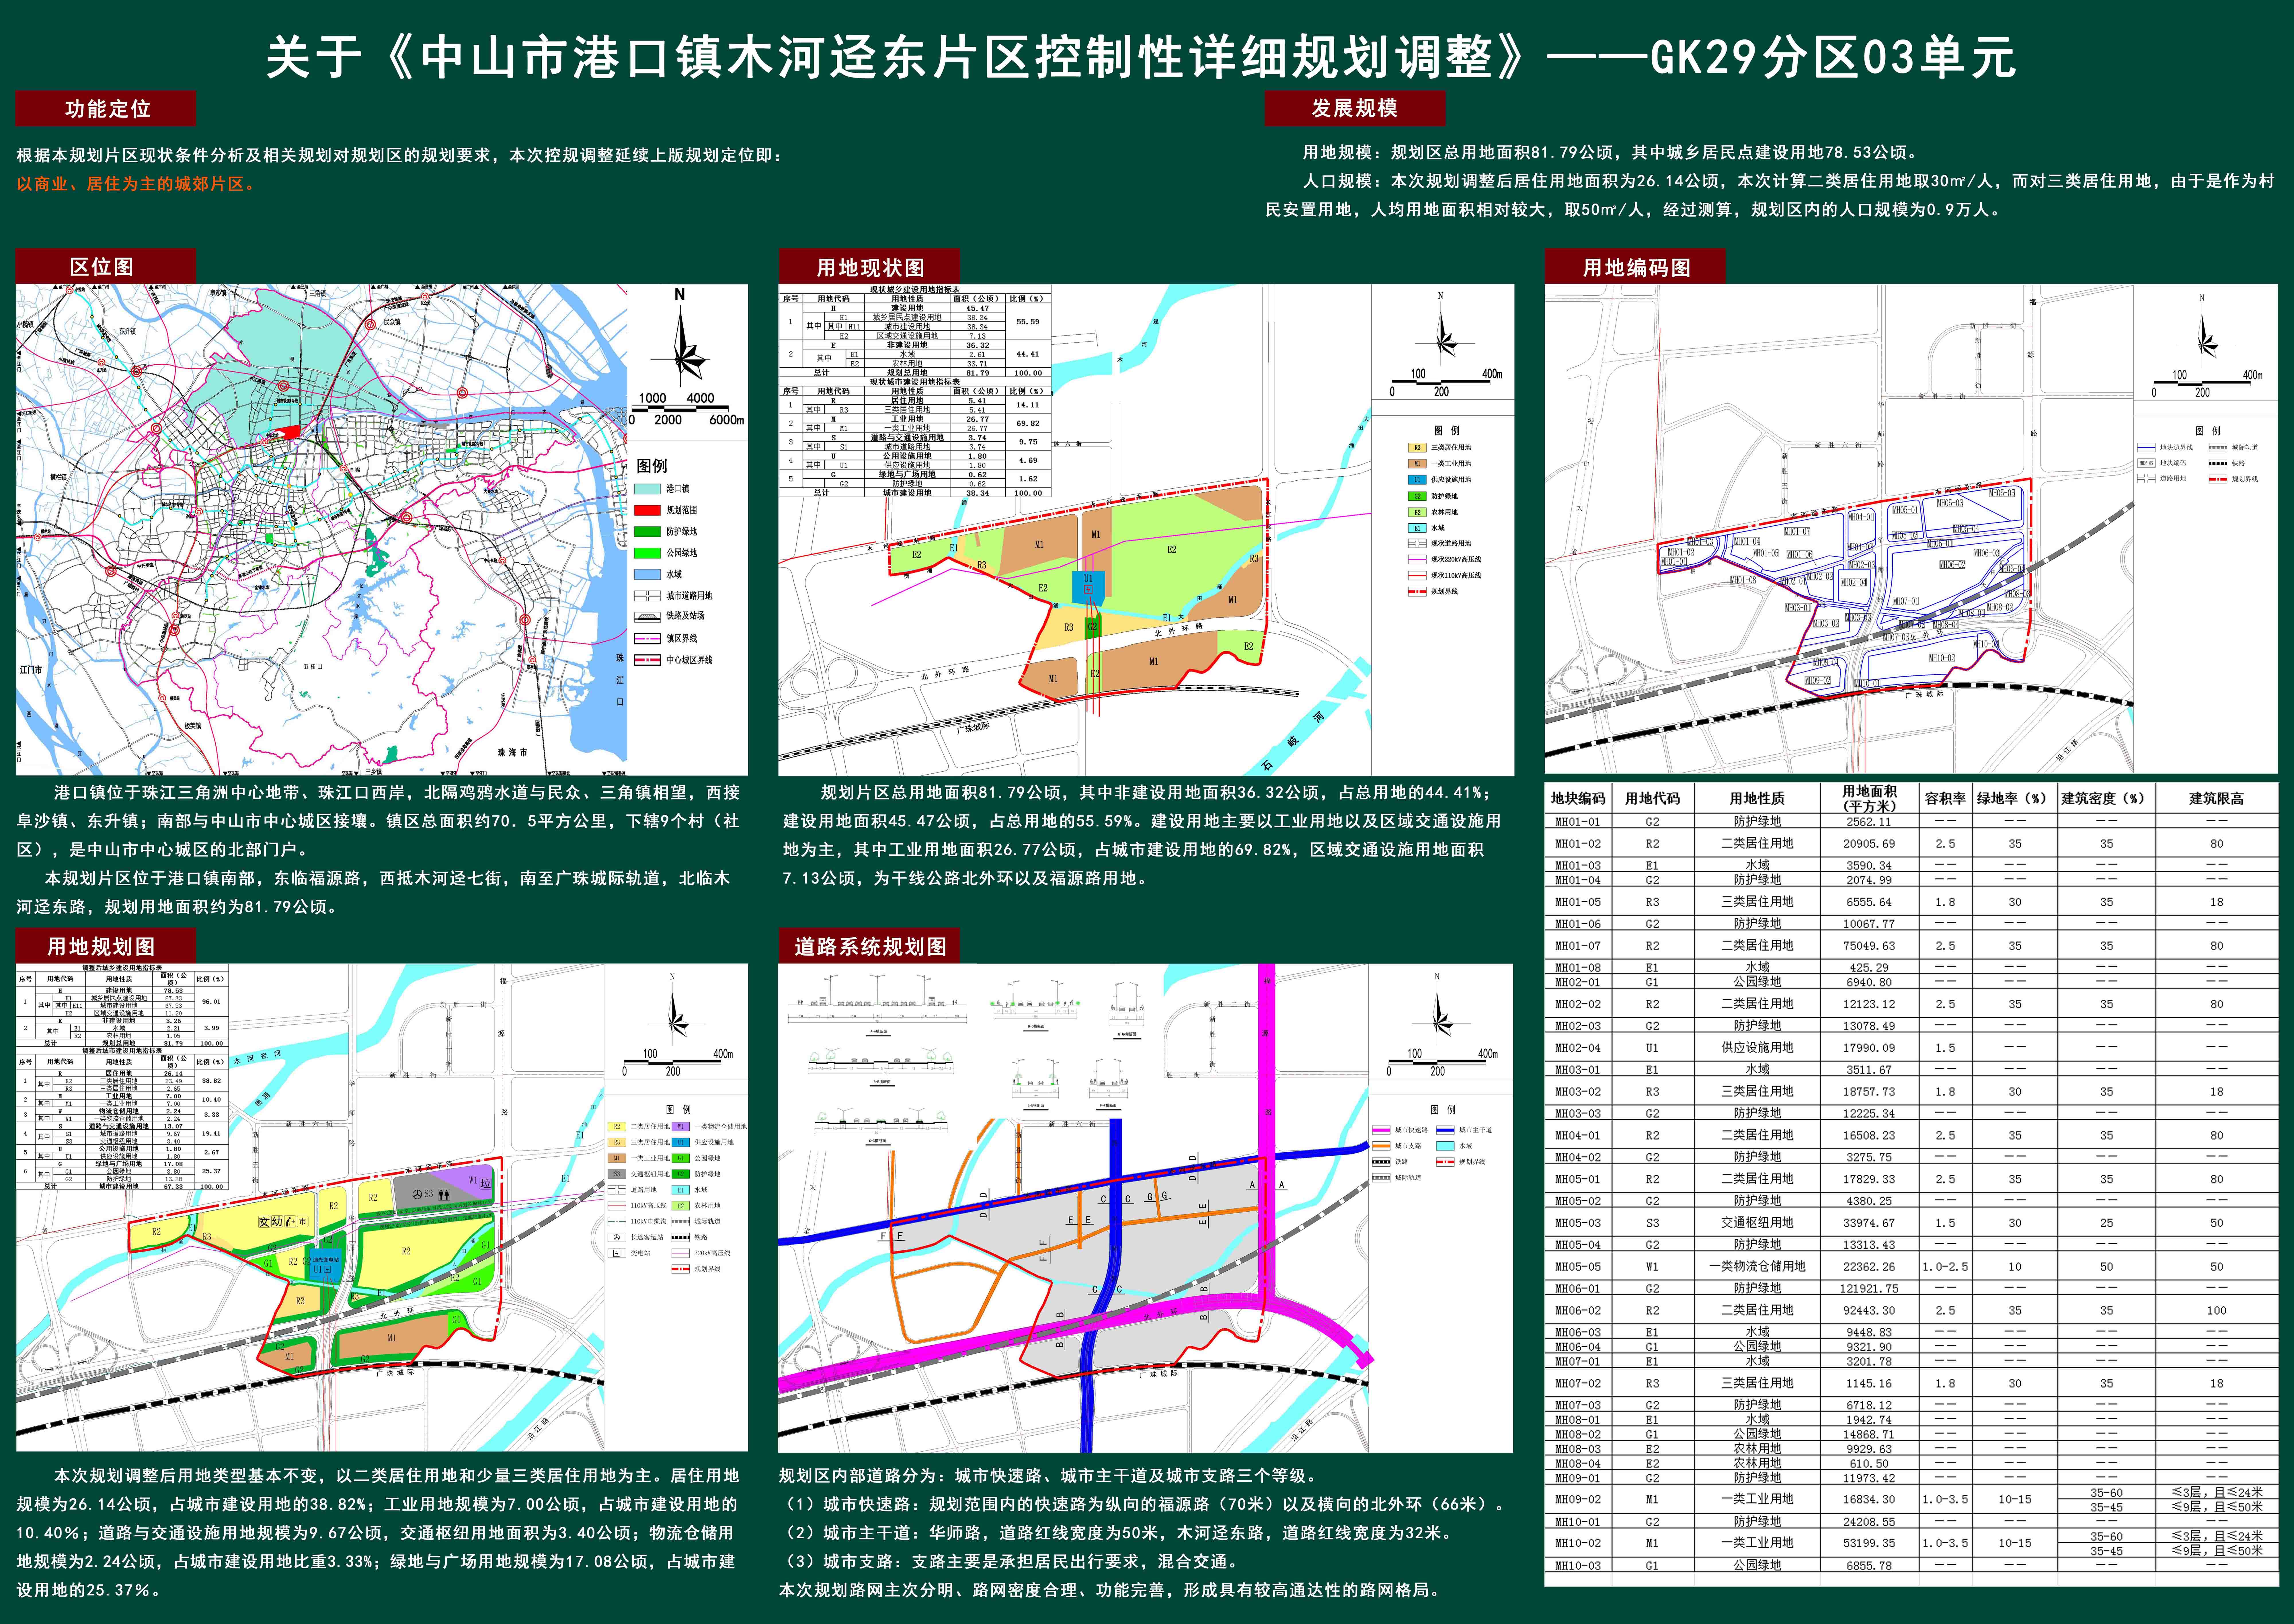Screen dimensions: 2294x1624
Task: Click 长途客运站 symbol in 用地规划图 legend
Action: click(x=617, y=1237)
